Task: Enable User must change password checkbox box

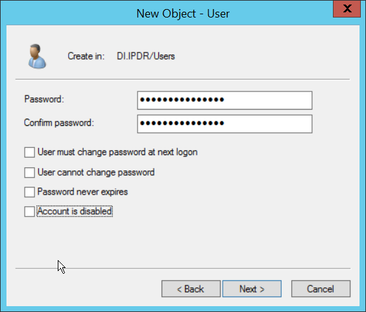Action: 30,152
